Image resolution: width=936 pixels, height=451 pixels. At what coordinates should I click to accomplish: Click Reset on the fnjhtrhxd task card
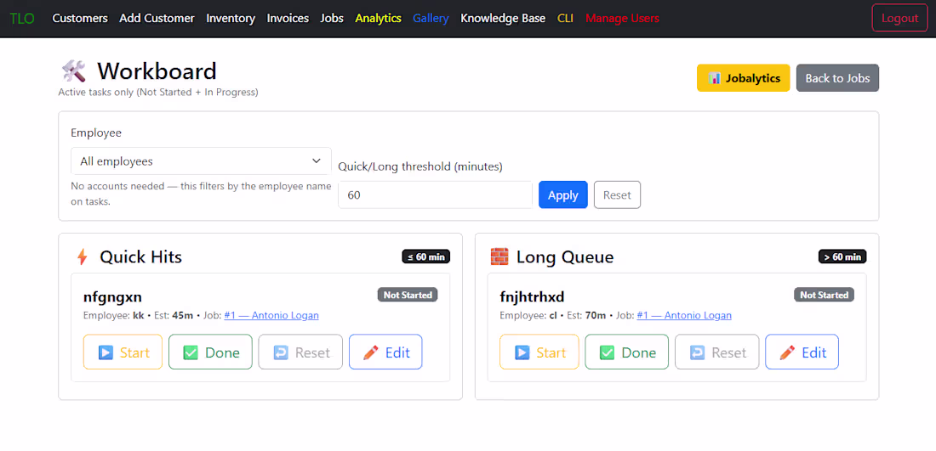[x=717, y=352]
